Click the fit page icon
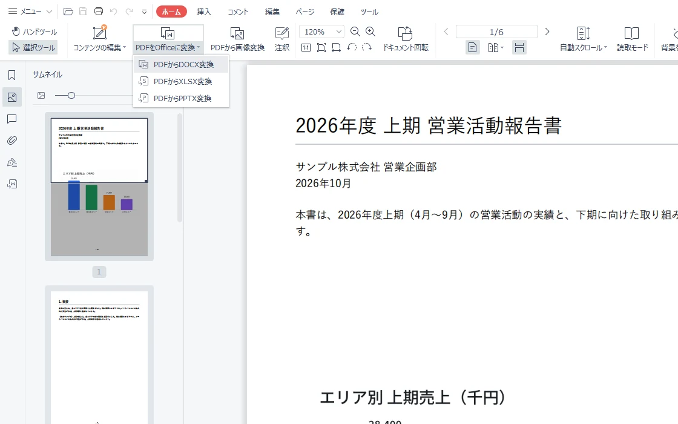Screen dimensions: 678x424 [x=321, y=47]
